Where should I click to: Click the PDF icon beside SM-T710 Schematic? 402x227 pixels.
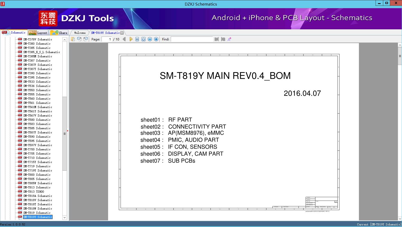pyautogui.click(x=20, y=157)
